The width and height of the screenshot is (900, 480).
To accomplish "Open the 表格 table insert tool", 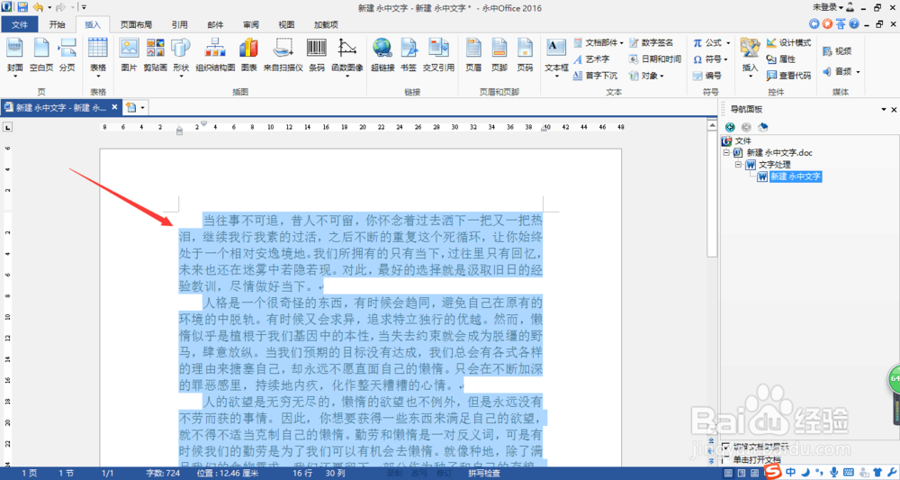I will coord(98,56).
